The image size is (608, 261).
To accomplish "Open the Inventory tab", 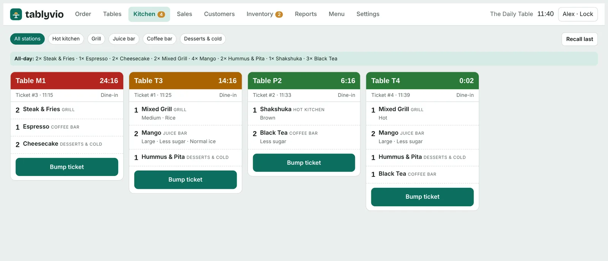I will 264,14.
